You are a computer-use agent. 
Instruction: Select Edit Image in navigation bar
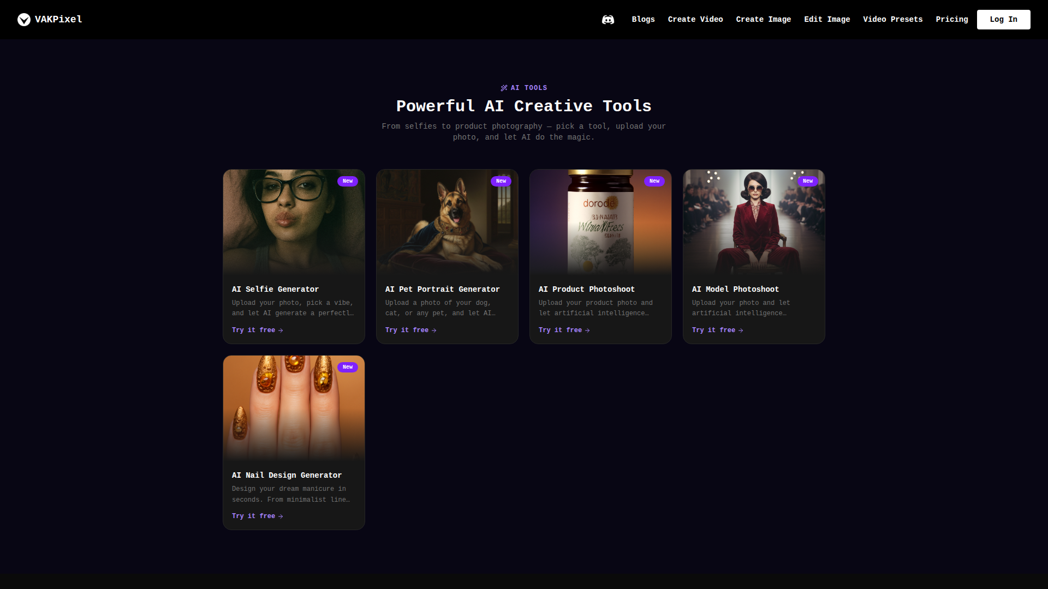(x=826, y=20)
